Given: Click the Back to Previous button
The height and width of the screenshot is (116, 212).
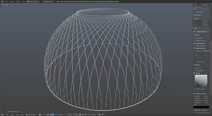Looking at the screenshot, I should click(33, 2).
